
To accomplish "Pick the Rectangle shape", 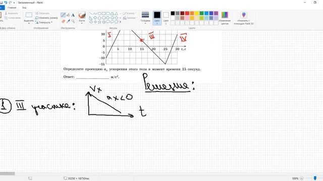I will coord(103,14).
